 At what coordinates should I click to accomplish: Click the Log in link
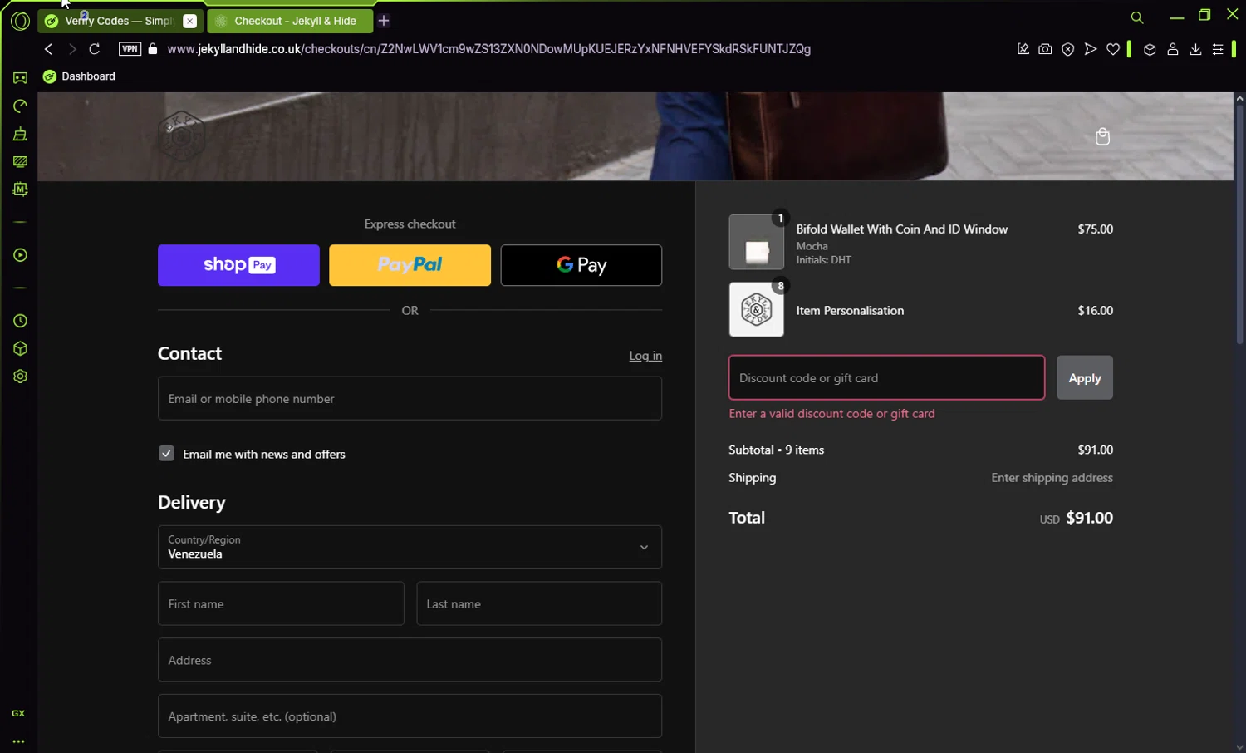click(645, 356)
